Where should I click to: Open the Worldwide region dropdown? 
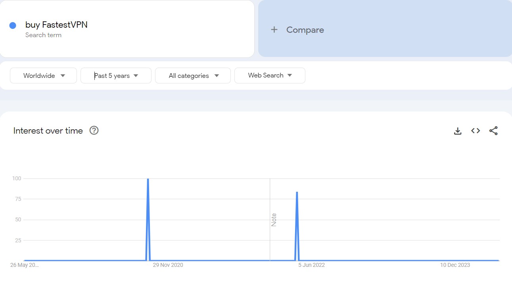point(43,76)
